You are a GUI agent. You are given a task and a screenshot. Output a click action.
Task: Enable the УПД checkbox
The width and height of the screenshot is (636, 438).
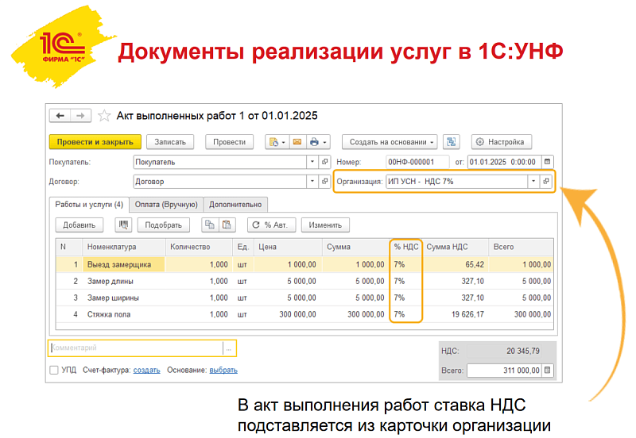point(54,370)
